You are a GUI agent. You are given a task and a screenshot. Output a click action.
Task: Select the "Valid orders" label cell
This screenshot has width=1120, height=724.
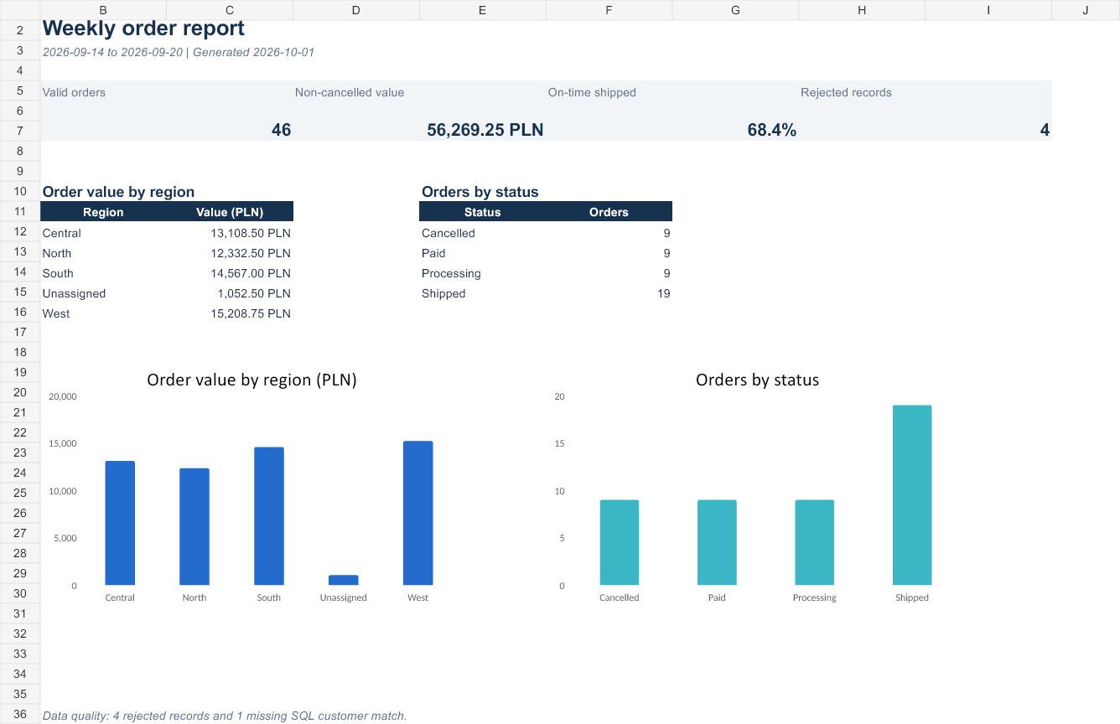[74, 92]
